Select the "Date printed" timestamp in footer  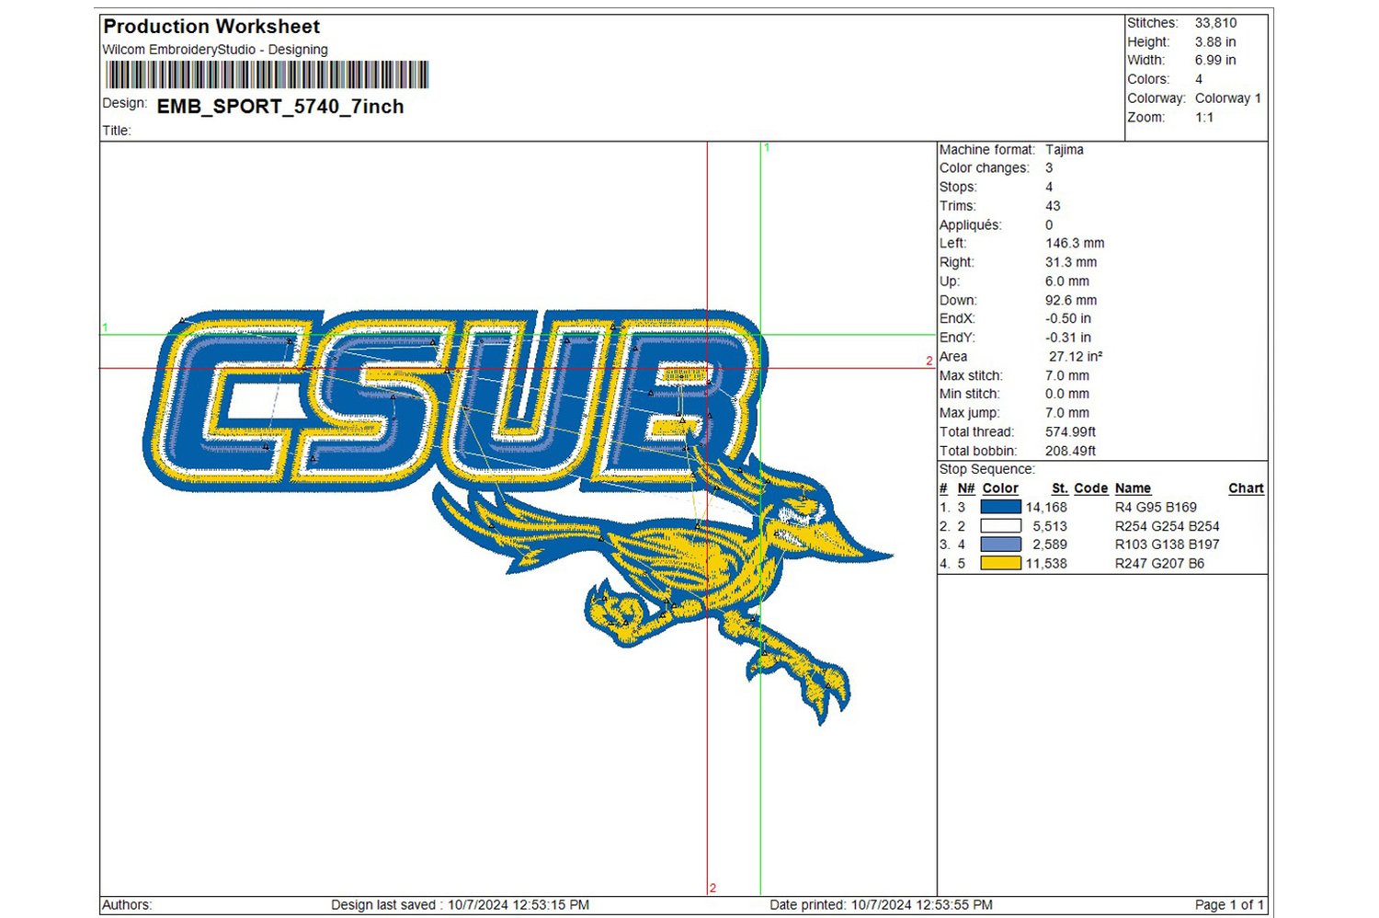coord(882,905)
